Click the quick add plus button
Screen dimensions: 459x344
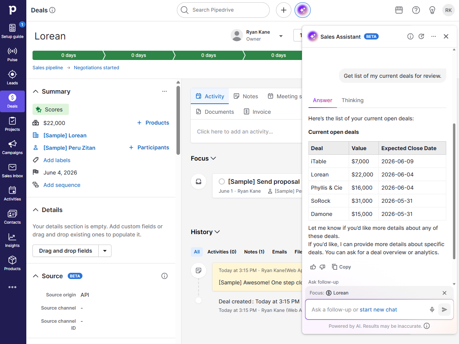(283, 10)
